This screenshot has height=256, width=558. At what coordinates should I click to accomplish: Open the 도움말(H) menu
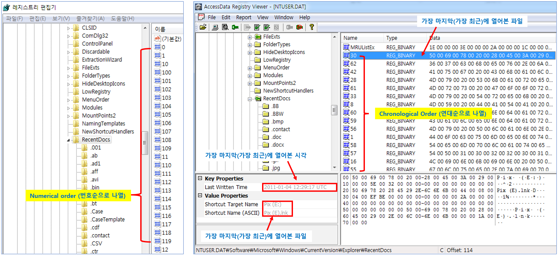coord(123,18)
